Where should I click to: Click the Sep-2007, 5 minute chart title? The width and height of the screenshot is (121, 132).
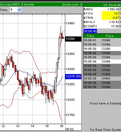tap(20, 5)
